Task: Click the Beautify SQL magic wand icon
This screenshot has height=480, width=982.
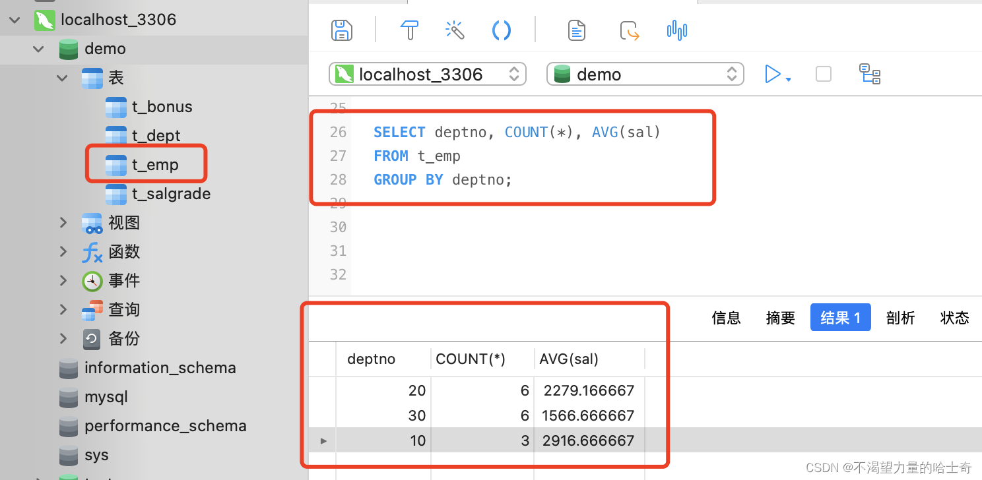Action: click(x=455, y=30)
